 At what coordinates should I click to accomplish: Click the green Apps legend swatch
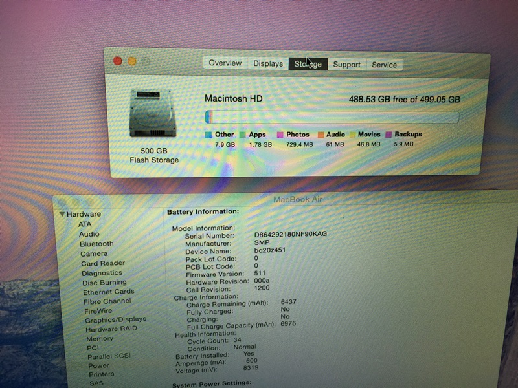click(x=242, y=135)
